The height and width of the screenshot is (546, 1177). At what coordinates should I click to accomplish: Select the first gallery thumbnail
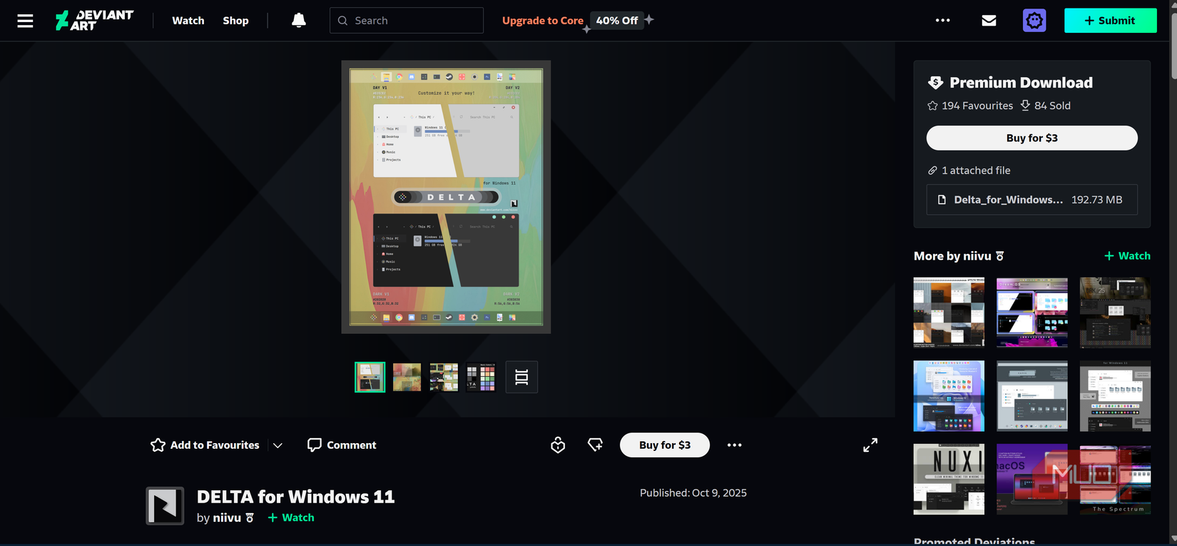pyautogui.click(x=370, y=377)
